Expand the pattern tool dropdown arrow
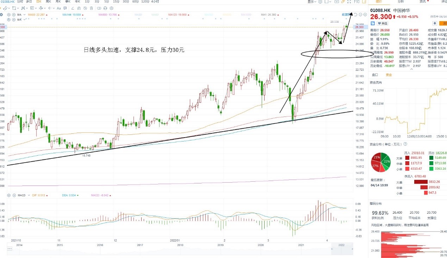The height and width of the screenshot is (258, 447). coord(27,8)
